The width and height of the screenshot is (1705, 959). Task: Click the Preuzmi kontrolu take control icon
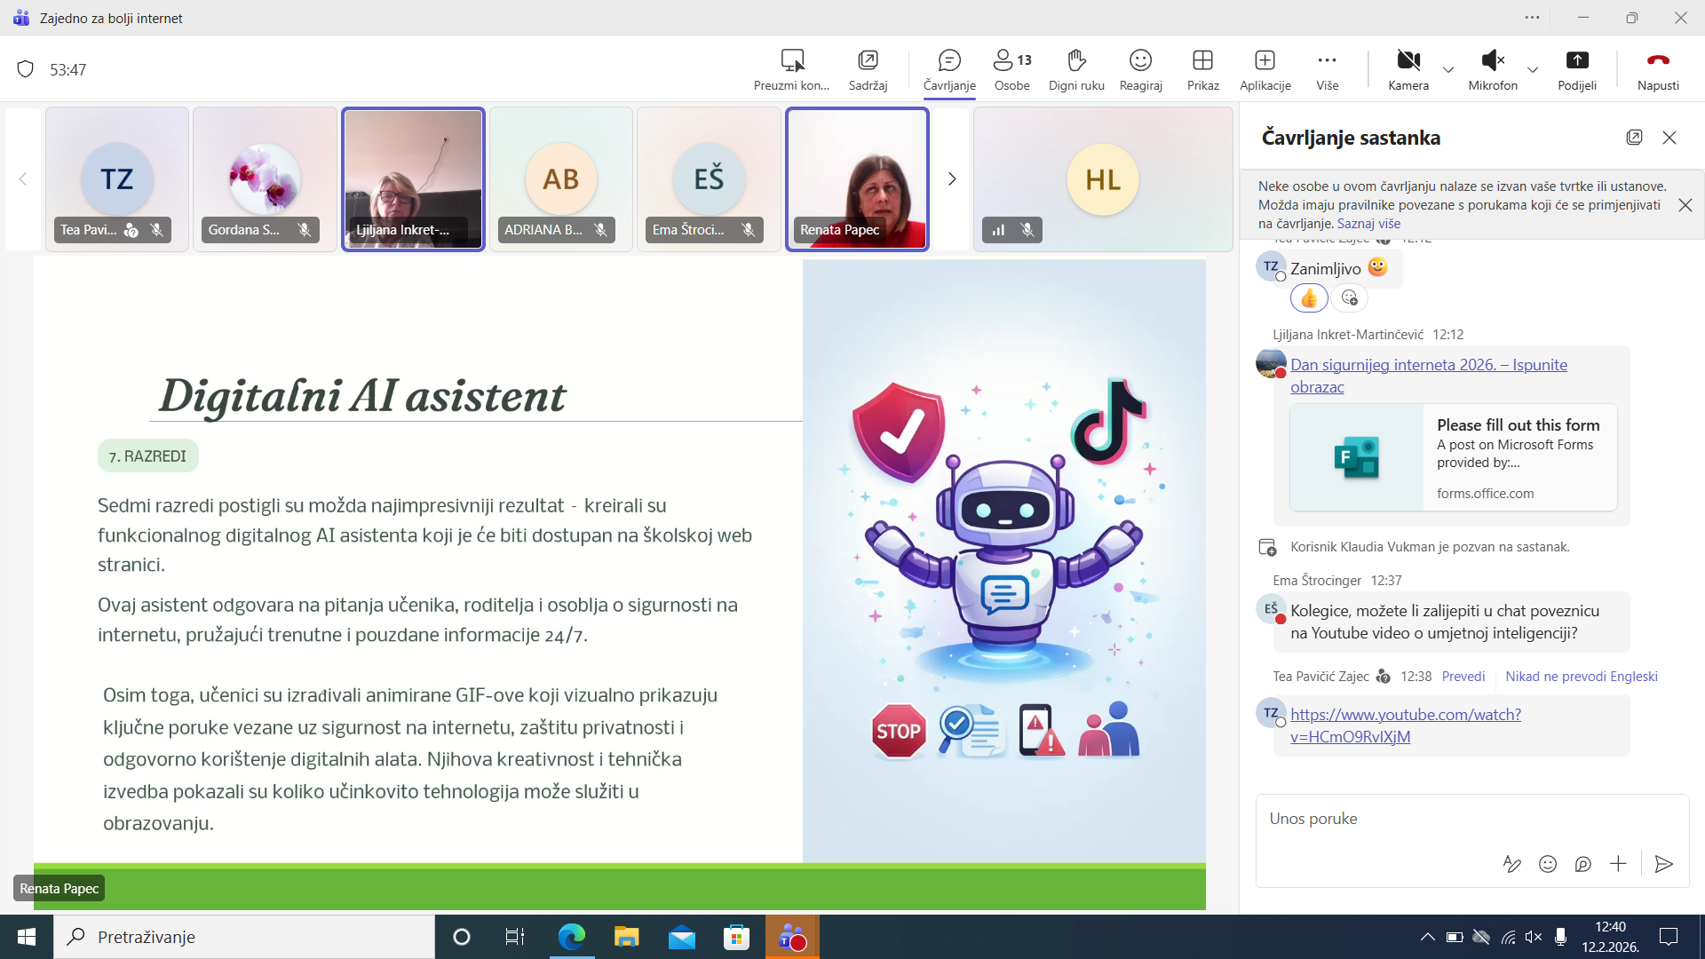[792, 60]
